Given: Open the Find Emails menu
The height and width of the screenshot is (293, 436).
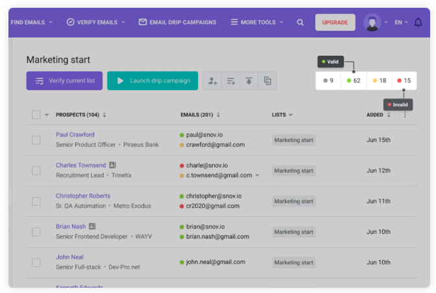Looking at the screenshot, I should (x=32, y=22).
